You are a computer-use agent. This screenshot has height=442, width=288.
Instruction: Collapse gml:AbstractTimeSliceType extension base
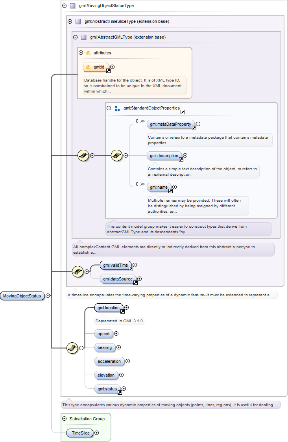coord(70,21)
